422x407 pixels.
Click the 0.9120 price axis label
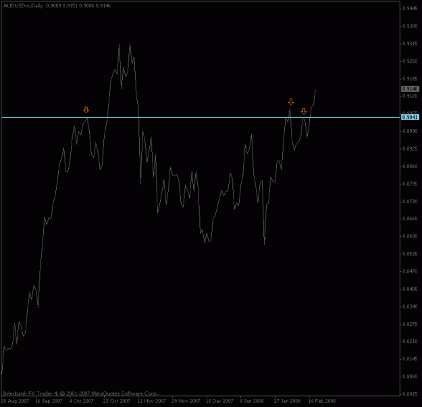point(410,96)
